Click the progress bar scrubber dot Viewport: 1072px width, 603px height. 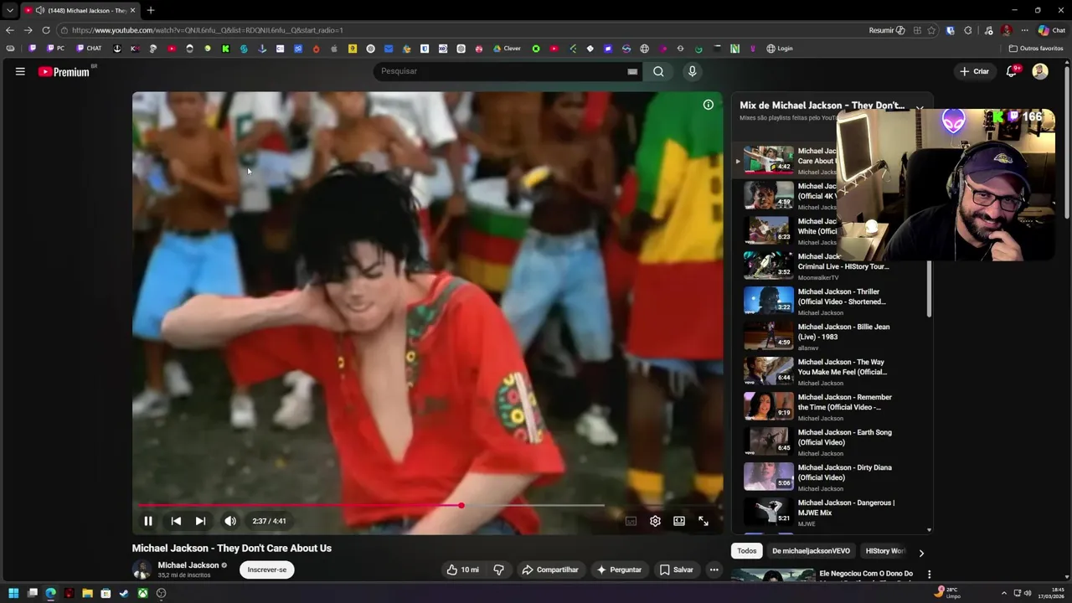click(461, 505)
